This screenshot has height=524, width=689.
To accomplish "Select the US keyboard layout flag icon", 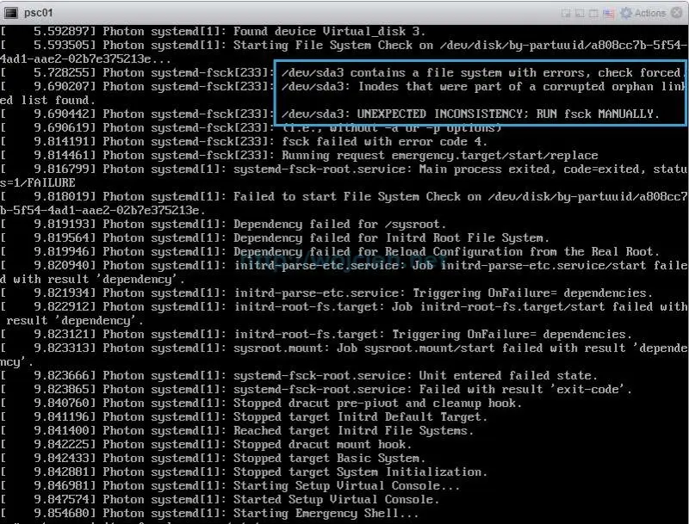I will click(609, 13).
